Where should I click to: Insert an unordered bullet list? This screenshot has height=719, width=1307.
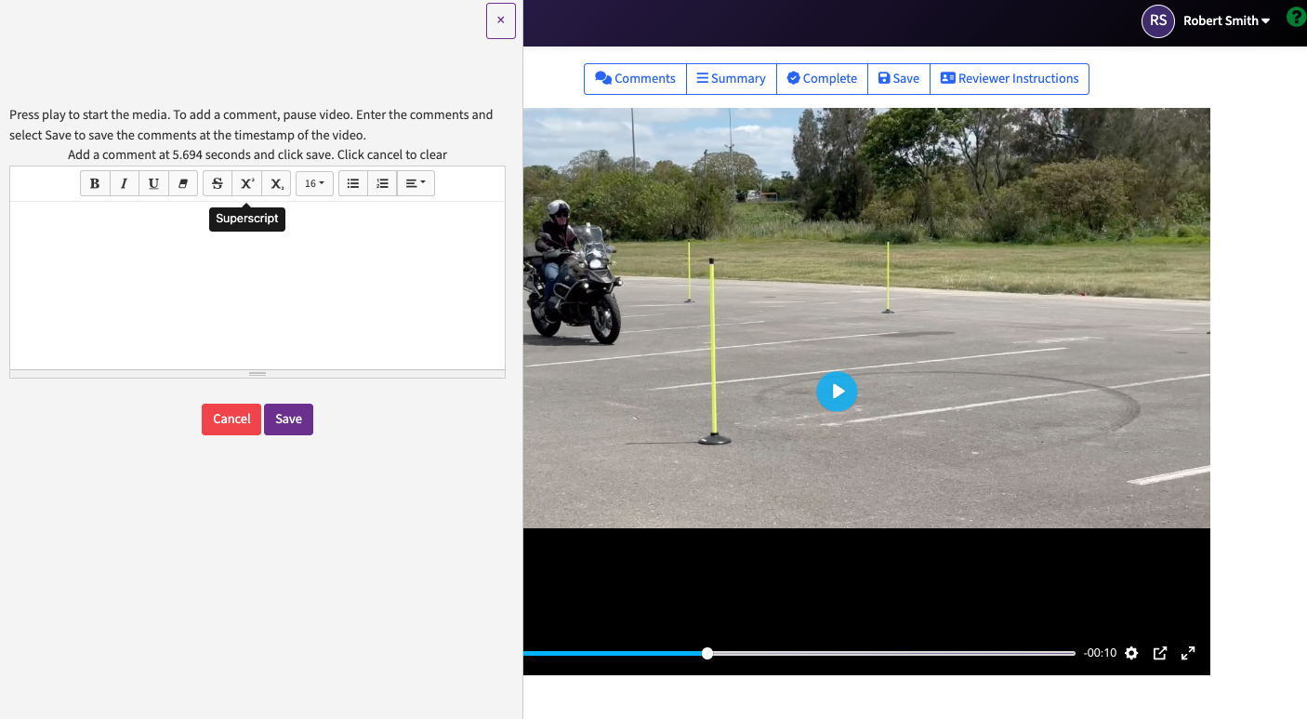tap(353, 184)
